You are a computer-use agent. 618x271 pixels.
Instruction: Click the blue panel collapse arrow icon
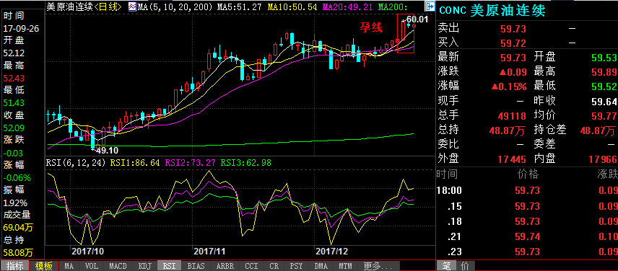[430, 6]
